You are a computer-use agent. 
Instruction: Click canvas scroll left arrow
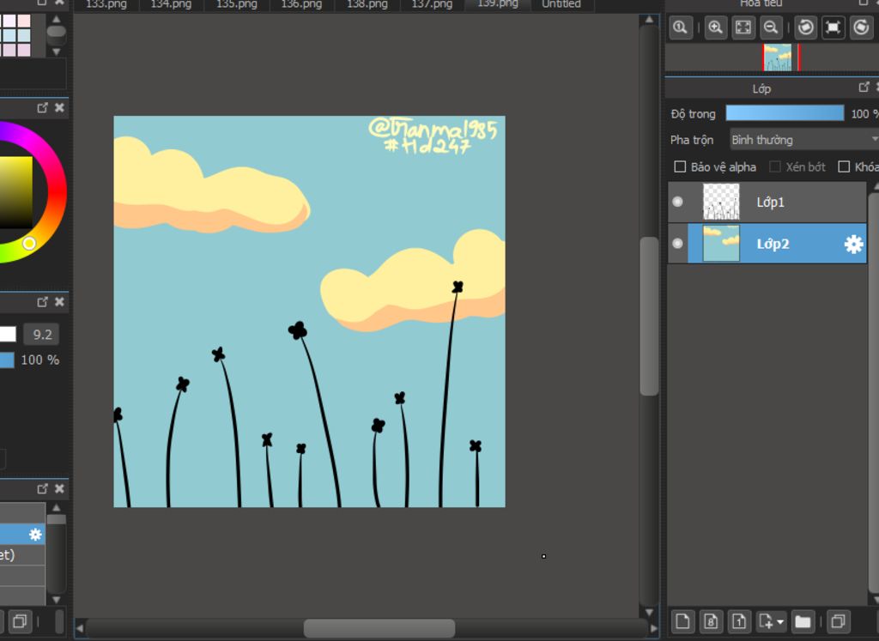(x=80, y=628)
